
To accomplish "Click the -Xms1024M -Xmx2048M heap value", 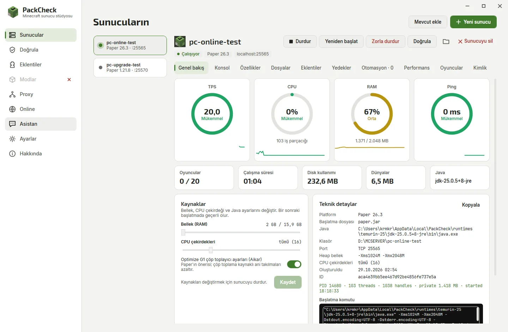I will point(381,256).
